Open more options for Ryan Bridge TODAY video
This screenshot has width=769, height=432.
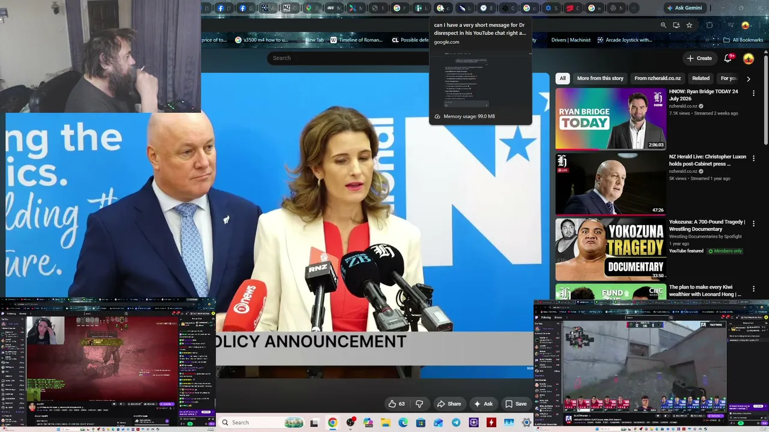point(753,93)
